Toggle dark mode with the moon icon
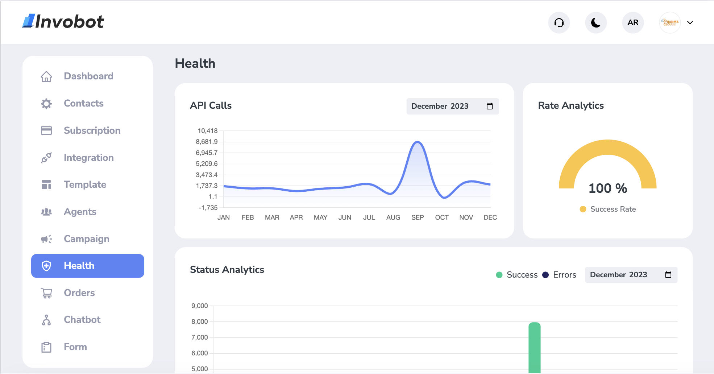The image size is (714, 374). 595,22
